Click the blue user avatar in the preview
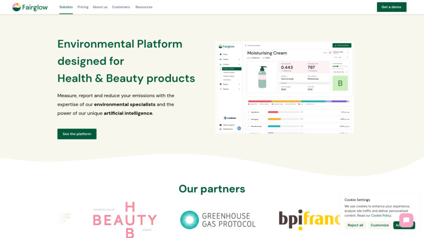424x238 pixels. coord(239,129)
